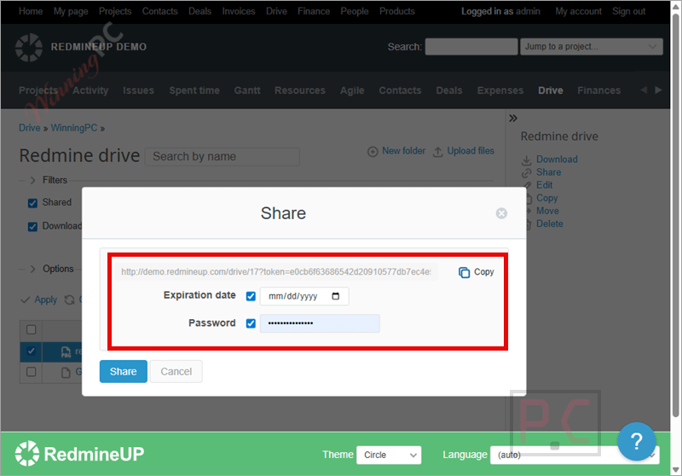
Task: Click the New folder plus icon
Action: (x=373, y=151)
